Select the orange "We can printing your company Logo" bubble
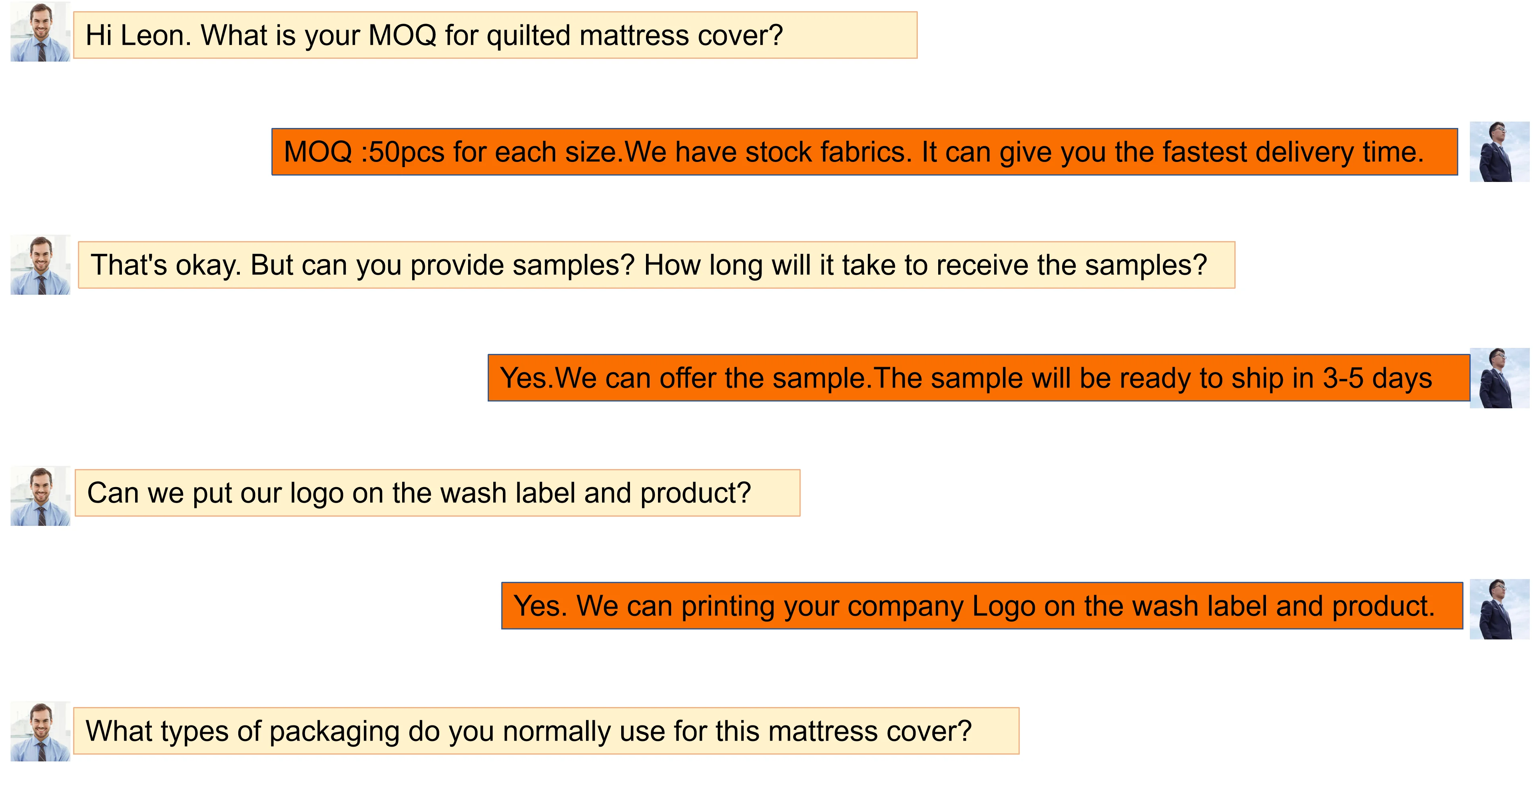This screenshot has height=801, width=1535. click(x=981, y=605)
